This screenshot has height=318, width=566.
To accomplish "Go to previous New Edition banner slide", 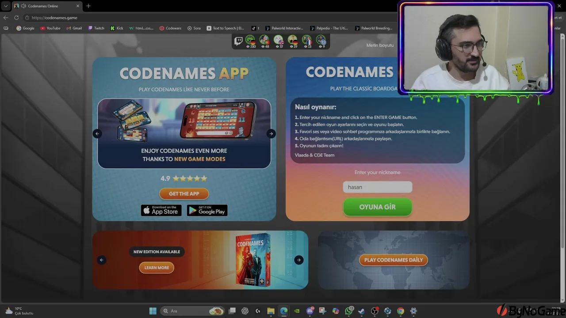I will (102, 260).
